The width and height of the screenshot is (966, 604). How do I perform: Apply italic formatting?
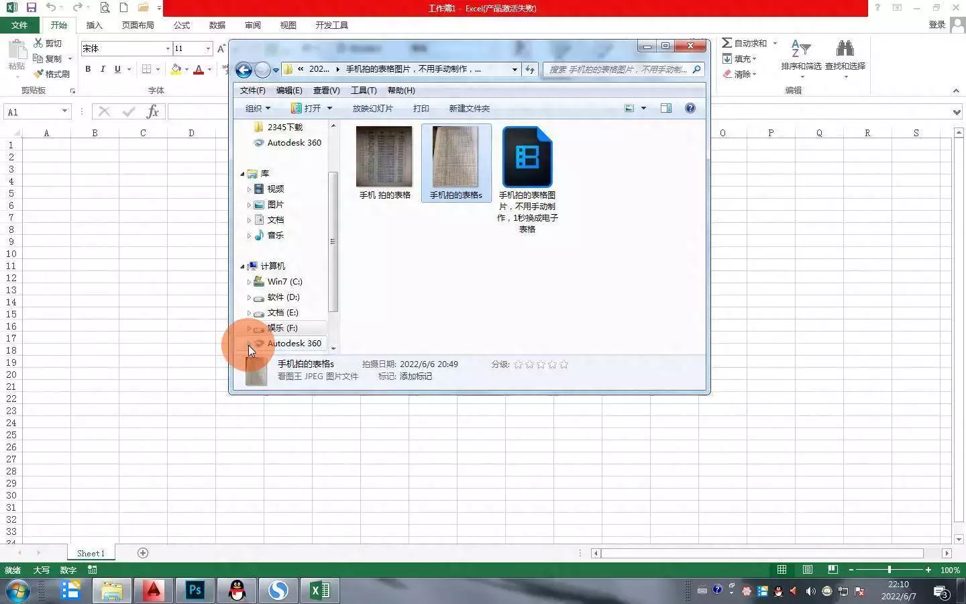pyautogui.click(x=103, y=69)
